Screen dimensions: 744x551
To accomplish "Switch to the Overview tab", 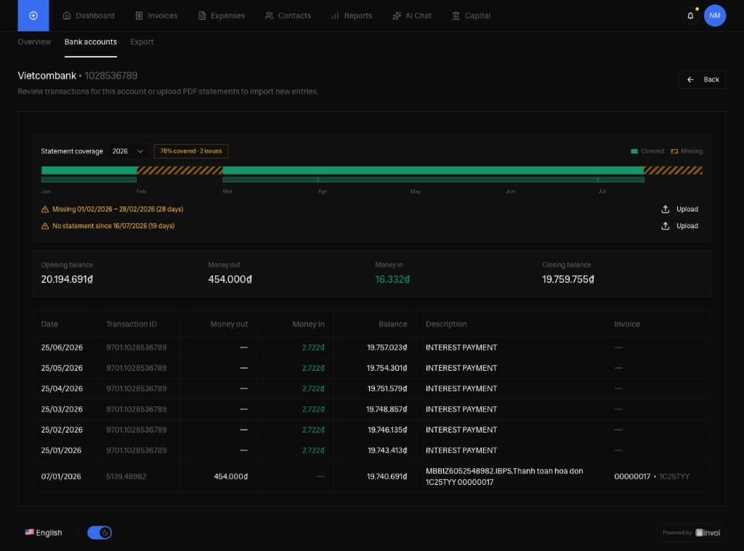I will [34, 41].
